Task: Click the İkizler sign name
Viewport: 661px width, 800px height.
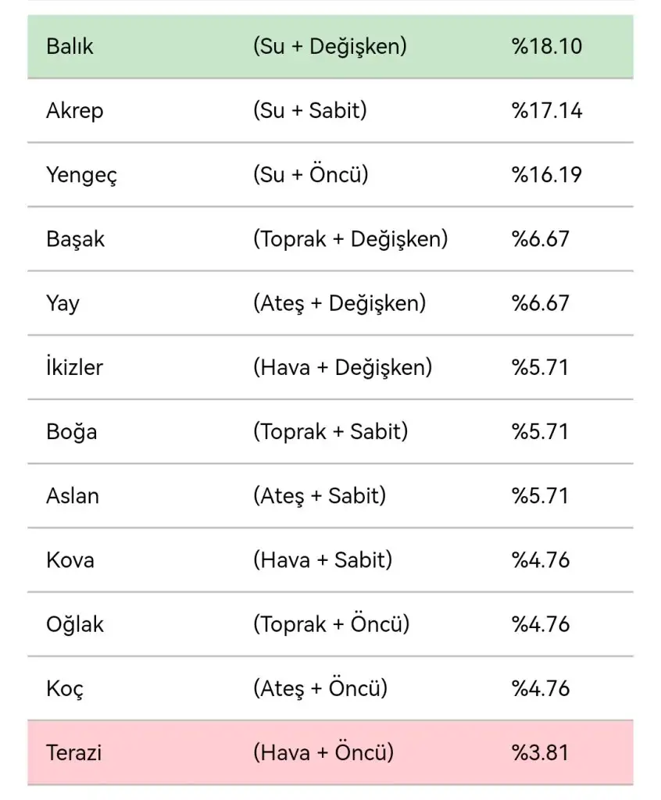Action: (x=74, y=367)
